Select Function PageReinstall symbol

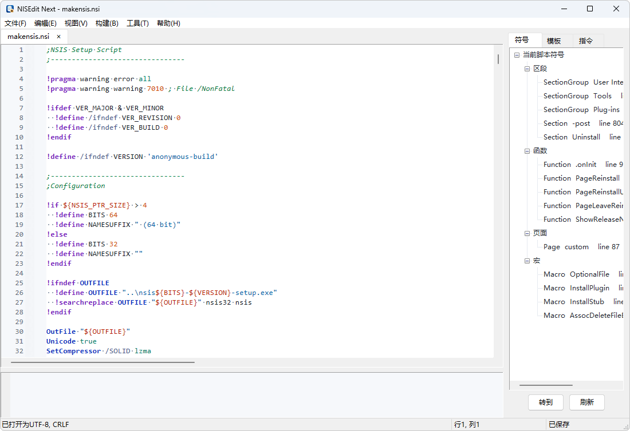pos(581,178)
